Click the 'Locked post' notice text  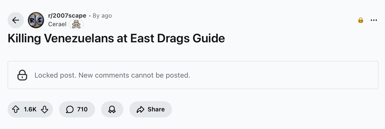pyautogui.click(x=112, y=75)
